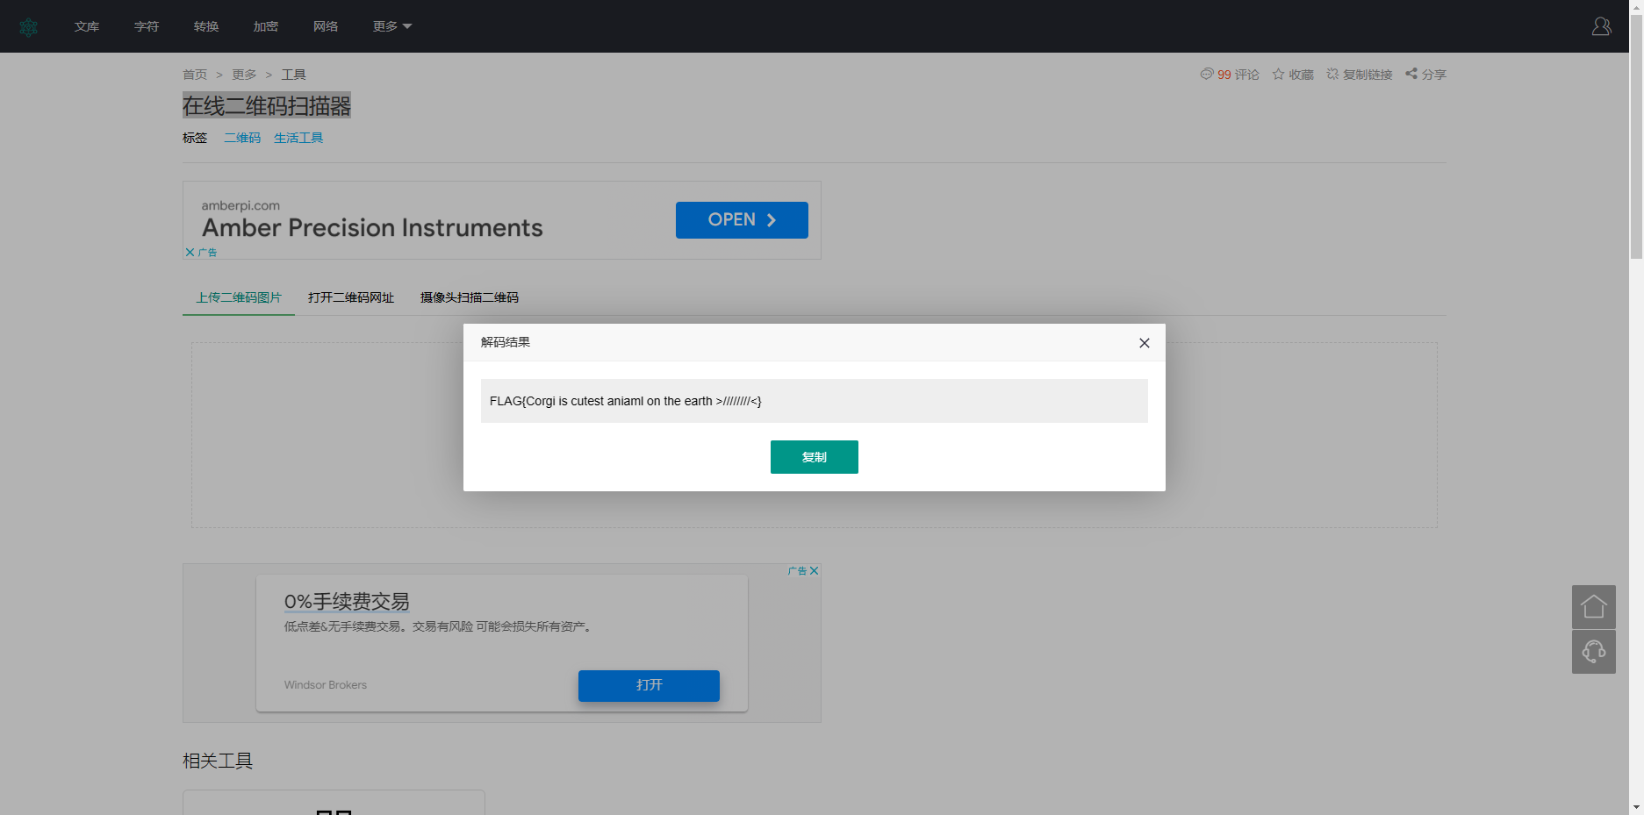The width and height of the screenshot is (1644, 815).
Task: Switch to 摄像头扫描二维码 tab
Action: 470,297
